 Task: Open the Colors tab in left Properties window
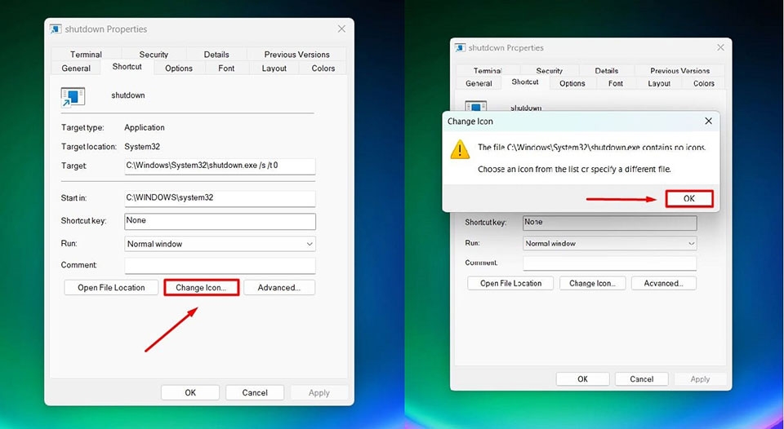[323, 69]
